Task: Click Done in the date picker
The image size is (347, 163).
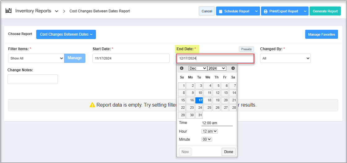Action: (228, 152)
